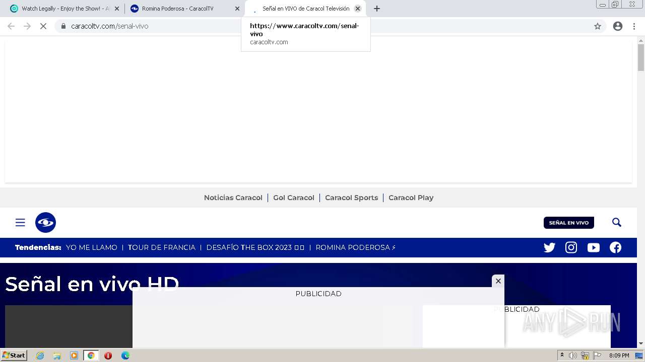Image resolution: width=645 pixels, height=362 pixels.
Task: Close the Watch Legally tab
Action: pos(117,9)
